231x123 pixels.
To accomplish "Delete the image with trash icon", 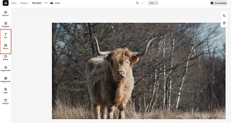I will [x=224, y=23].
